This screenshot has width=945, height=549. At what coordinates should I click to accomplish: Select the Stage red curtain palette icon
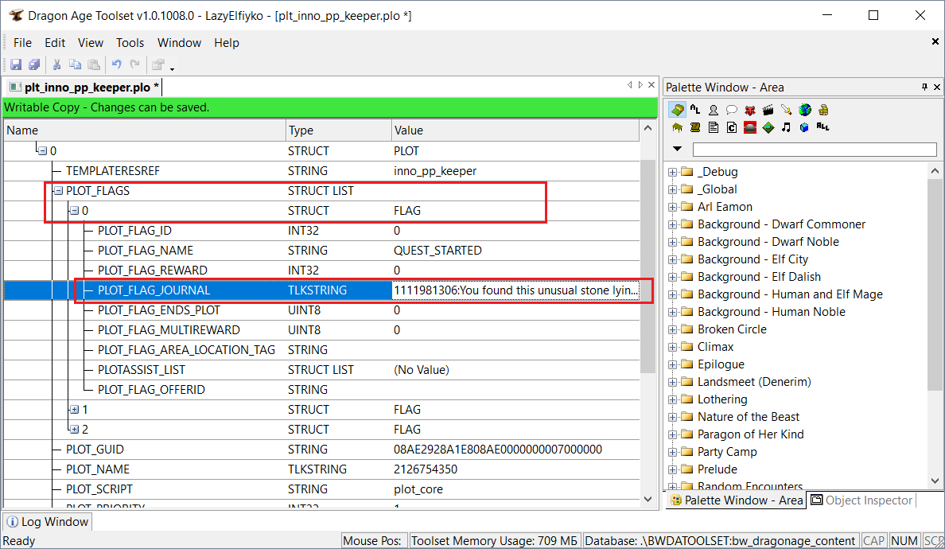[x=750, y=127]
